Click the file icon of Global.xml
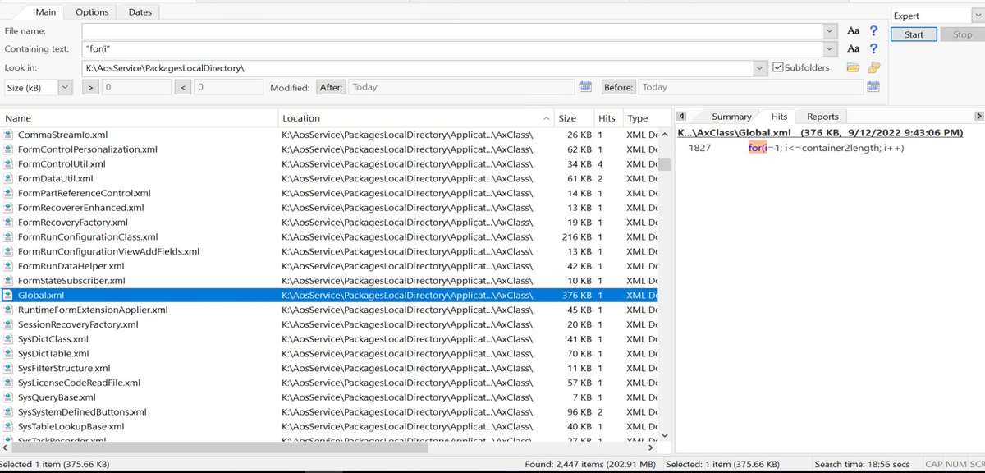The height and width of the screenshot is (473, 985). coord(9,295)
